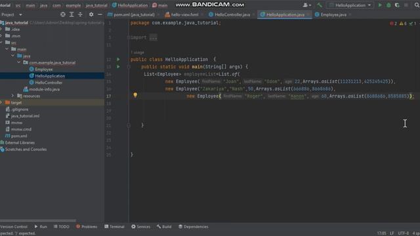Open Project panel settings gear
This screenshot has height=236, width=420.
click(91, 14)
